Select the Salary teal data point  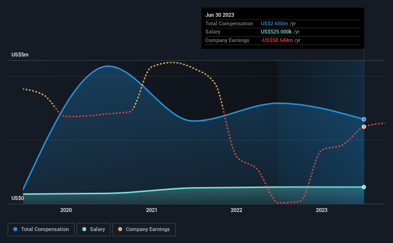[x=364, y=187]
